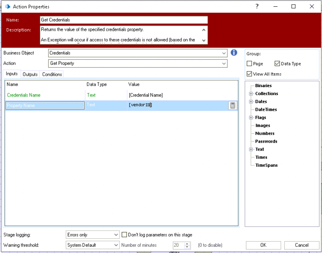
Task: Switch to the Conditions tab
Action: click(x=52, y=75)
